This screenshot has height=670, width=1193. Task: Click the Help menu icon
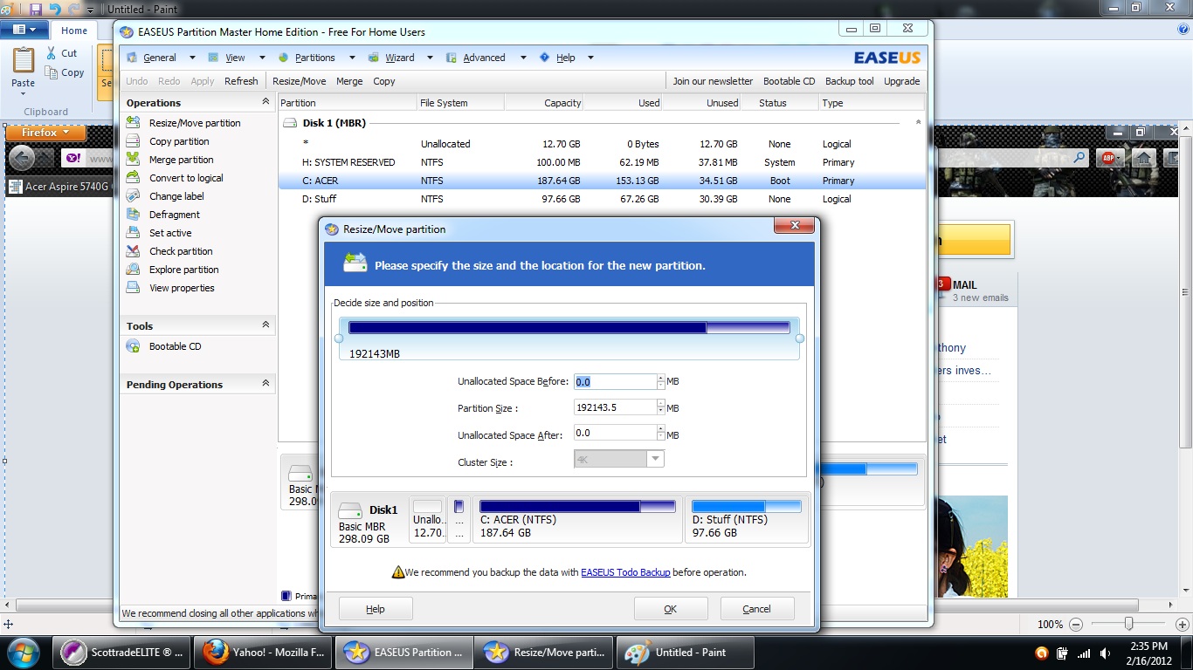[x=545, y=58]
